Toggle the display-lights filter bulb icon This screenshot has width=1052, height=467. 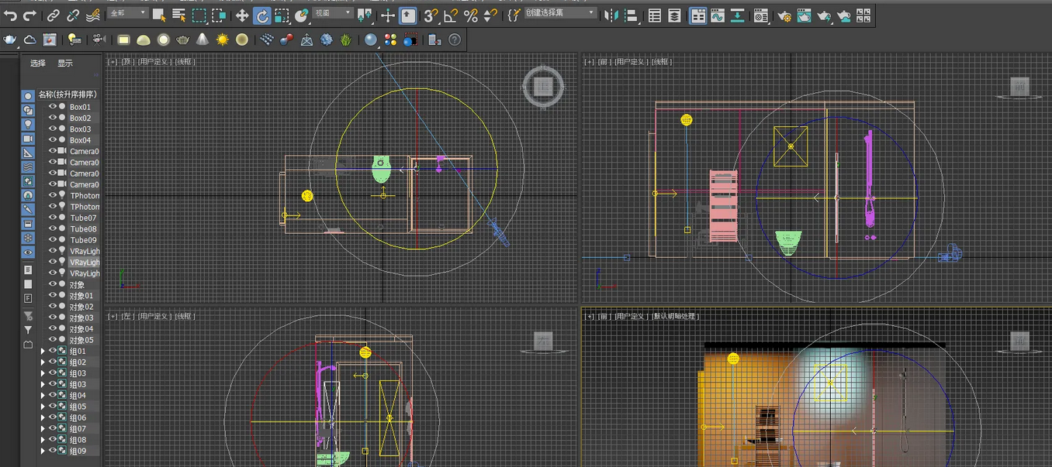[28, 124]
